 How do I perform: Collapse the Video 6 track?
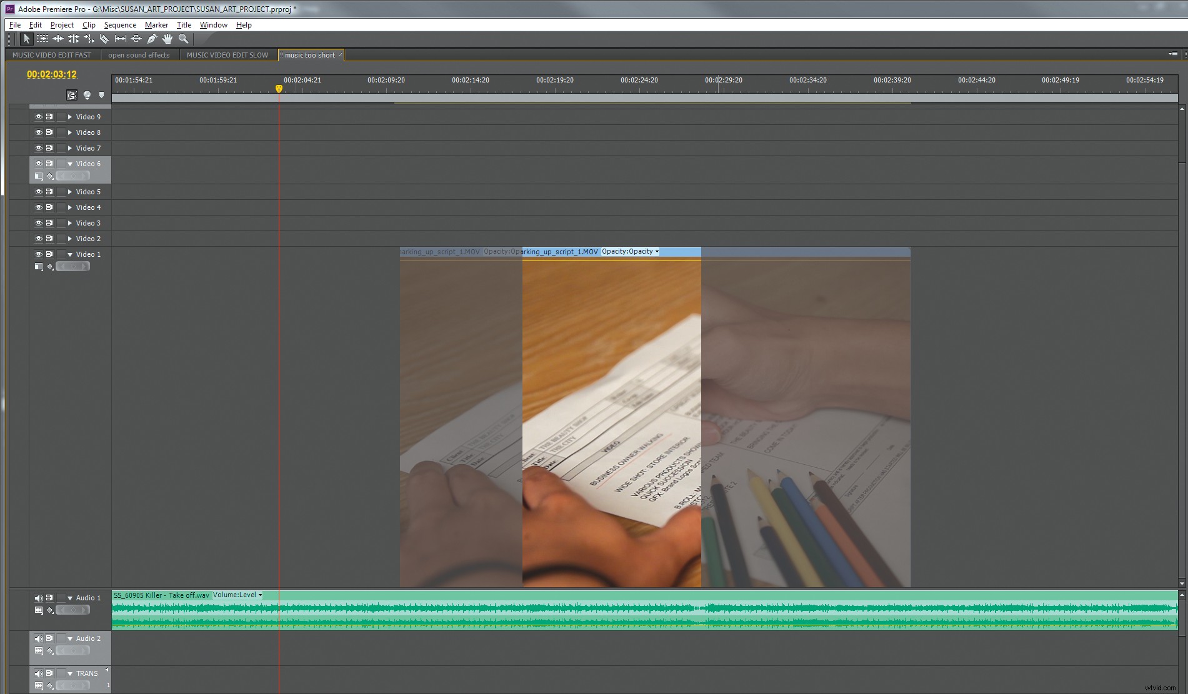(69, 164)
